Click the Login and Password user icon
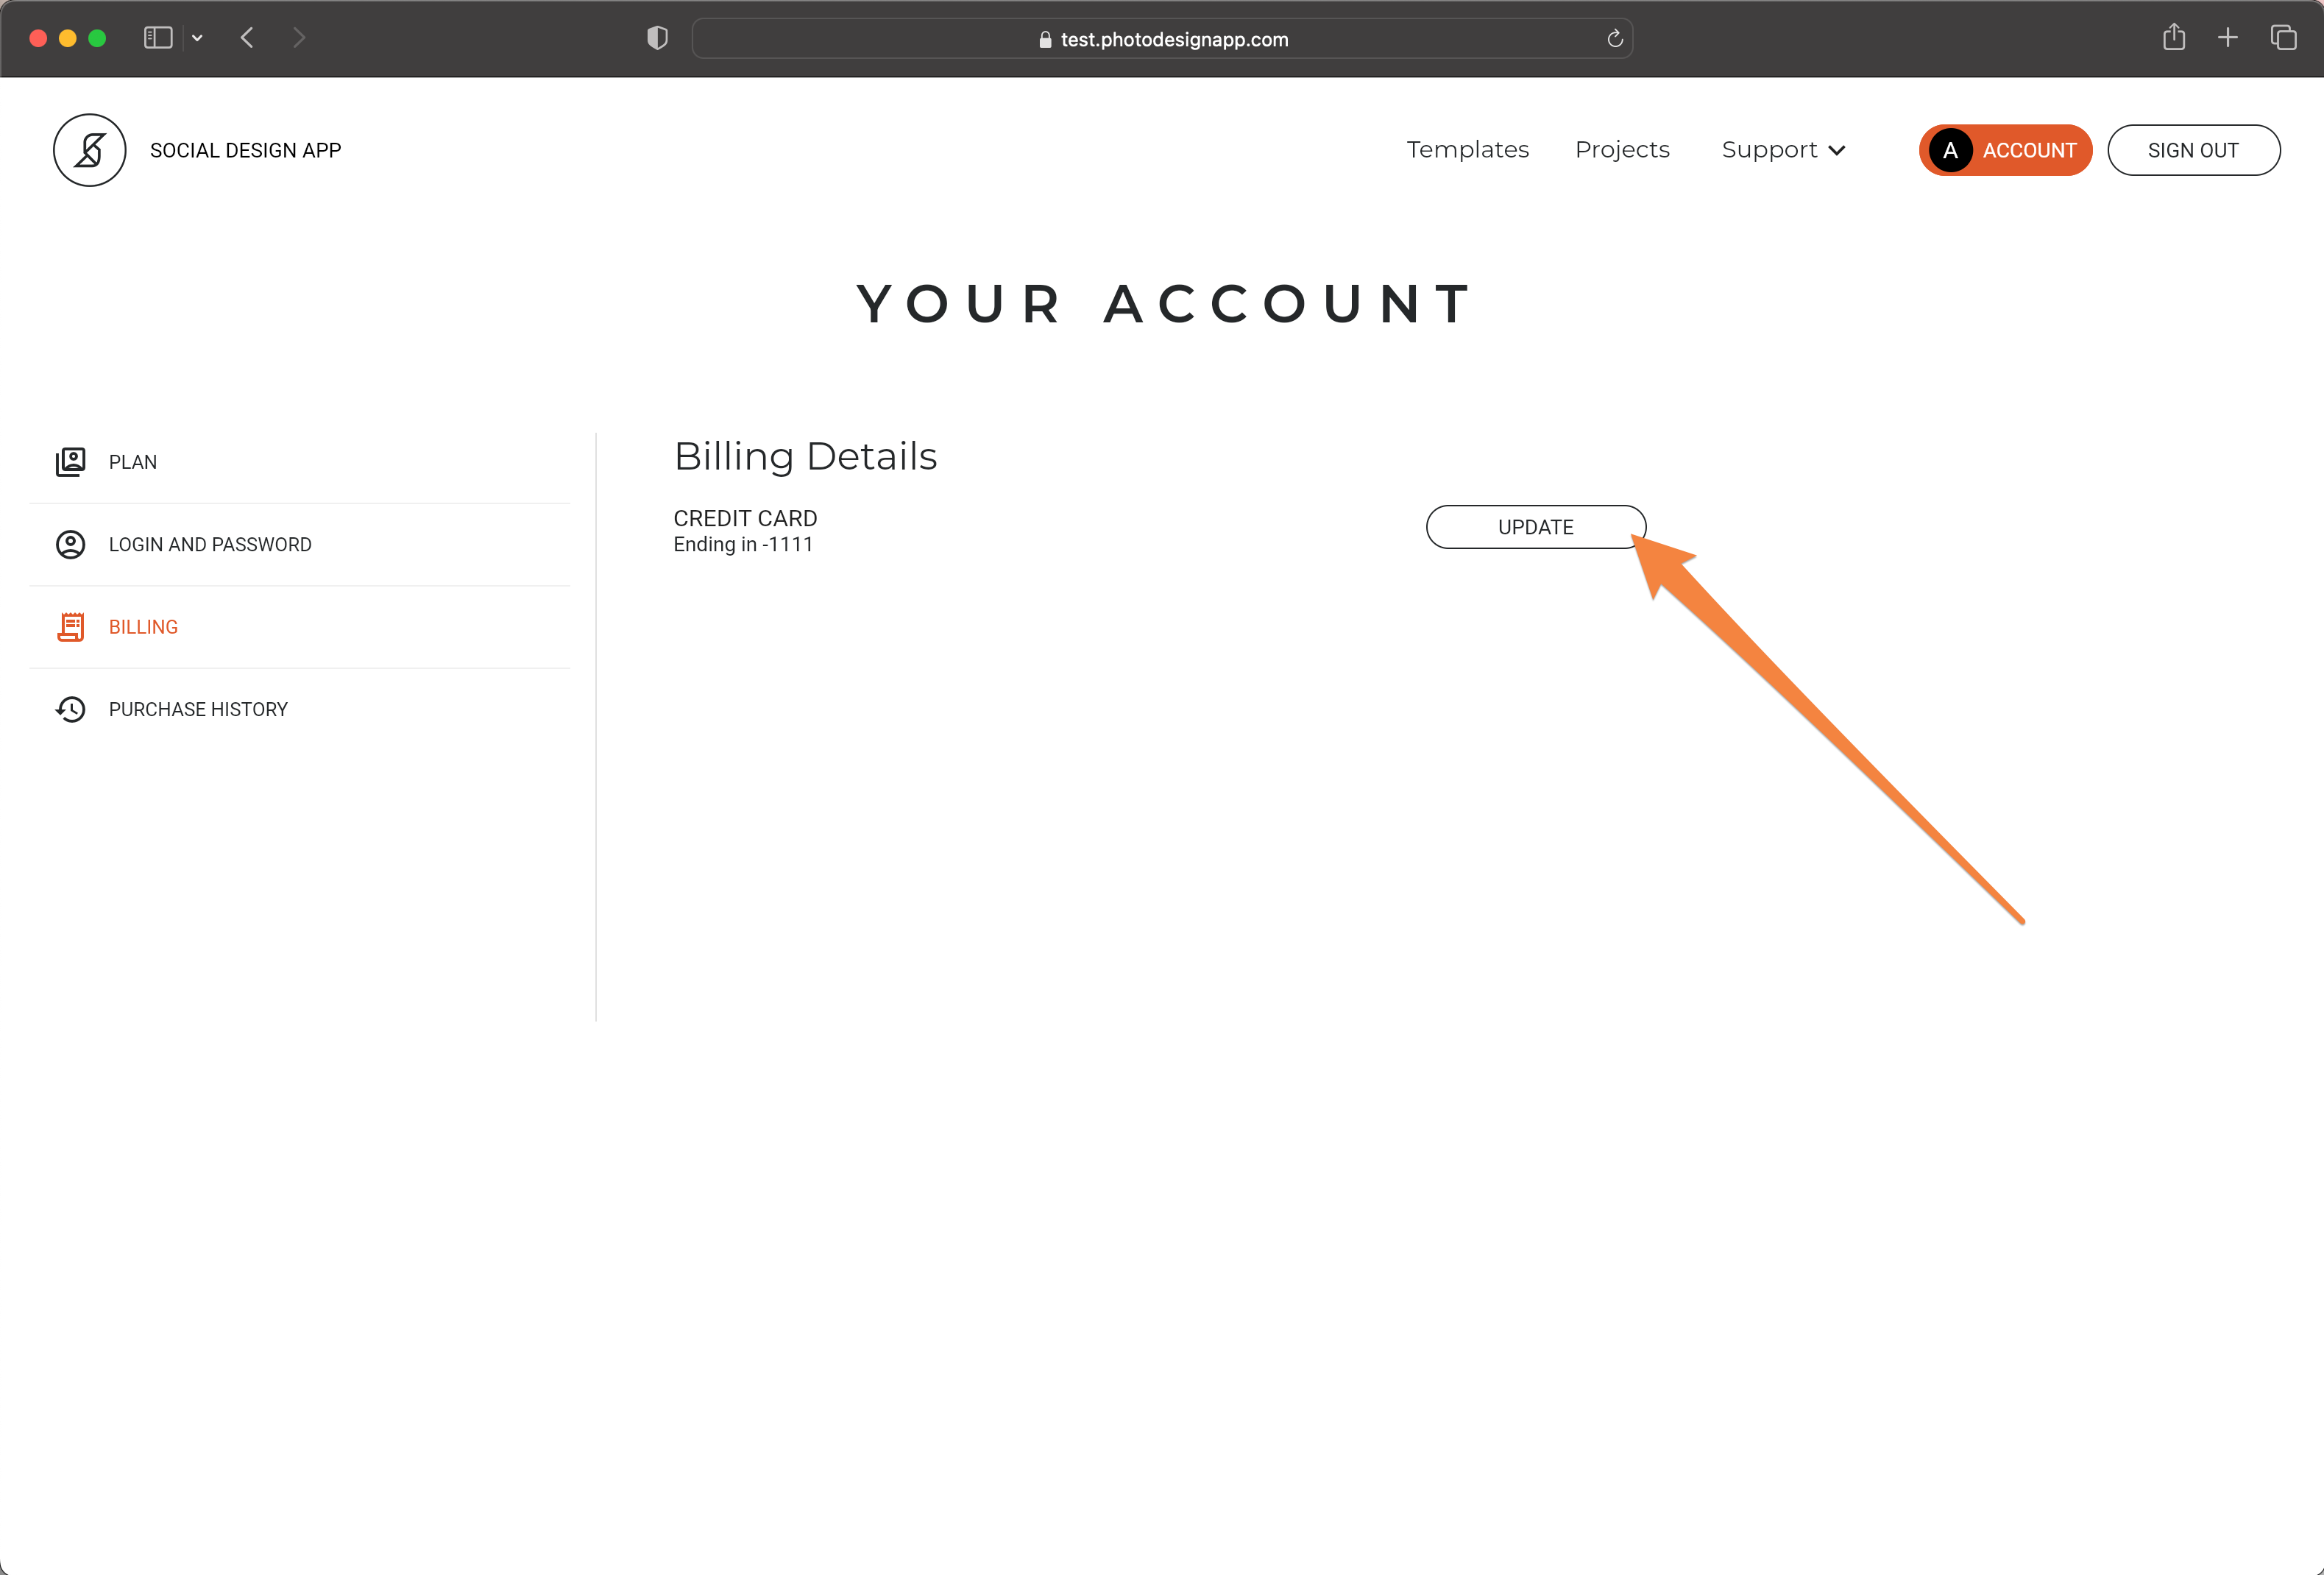This screenshot has height=1575, width=2324. point(70,544)
